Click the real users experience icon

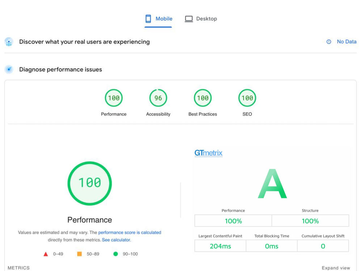[x=9, y=42]
